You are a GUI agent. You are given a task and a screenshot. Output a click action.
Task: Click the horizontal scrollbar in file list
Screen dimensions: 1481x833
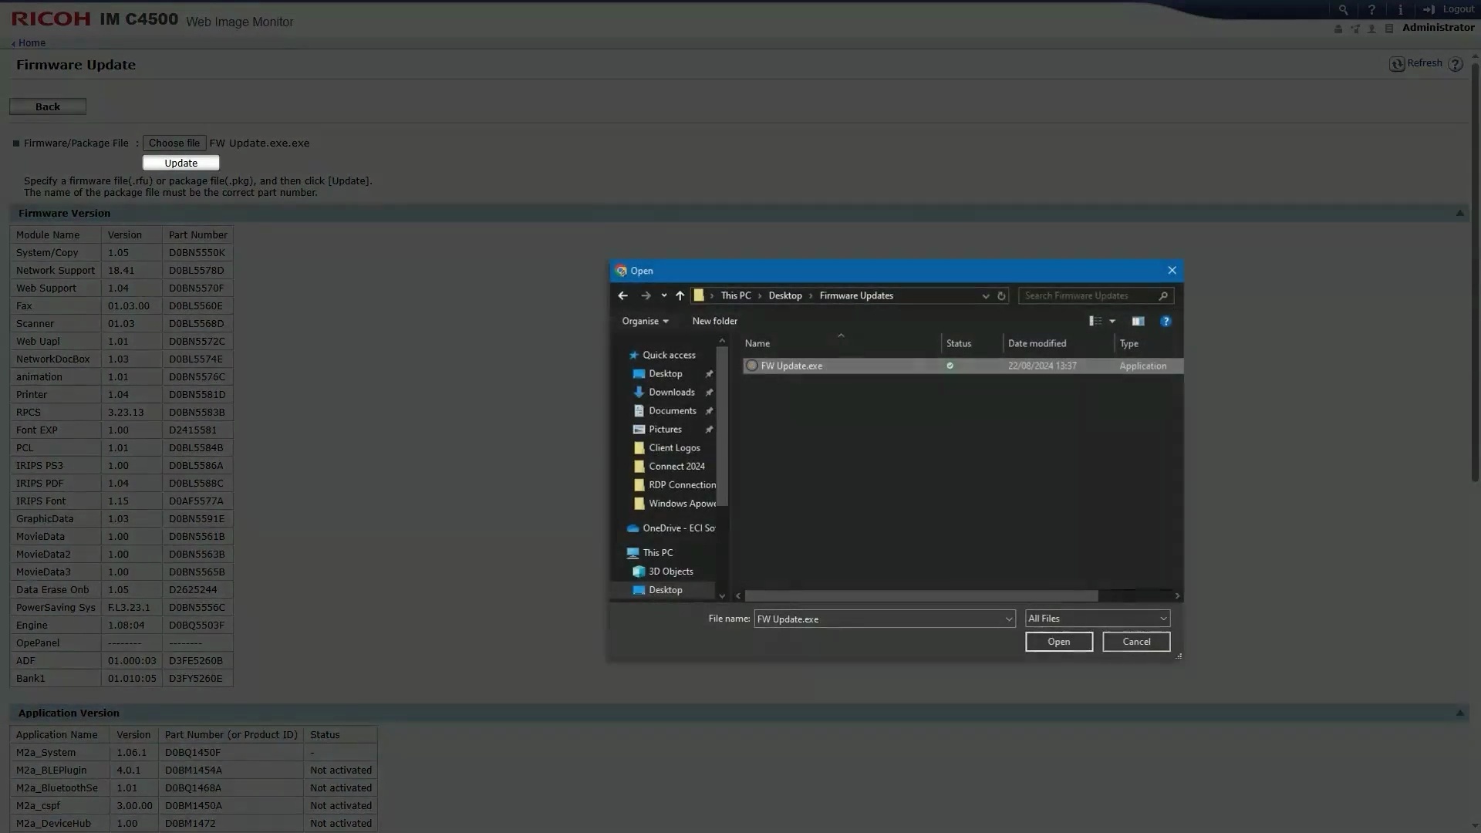click(x=921, y=595)
